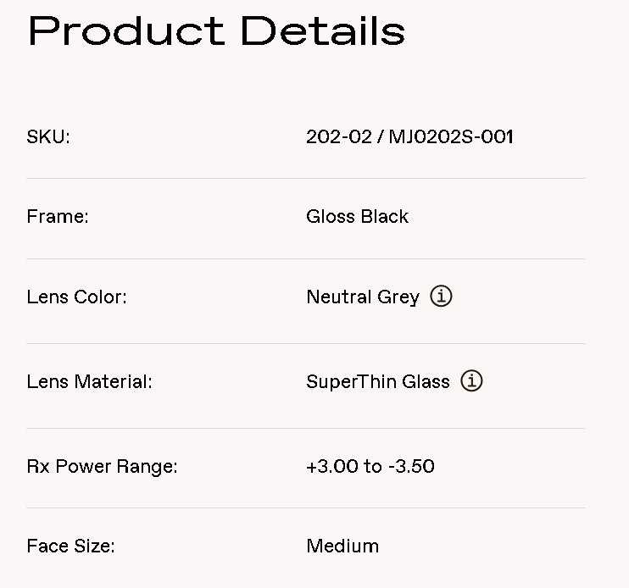The image size is (629, 588).
Task: Click the "Lens Color:" label
Action: point(76,297)
